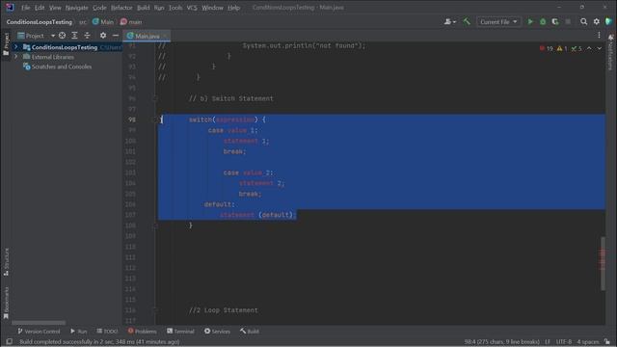Viewport: 617px width, 347px height.
Task: Close the Main.java editor tab
Action: 165,36
